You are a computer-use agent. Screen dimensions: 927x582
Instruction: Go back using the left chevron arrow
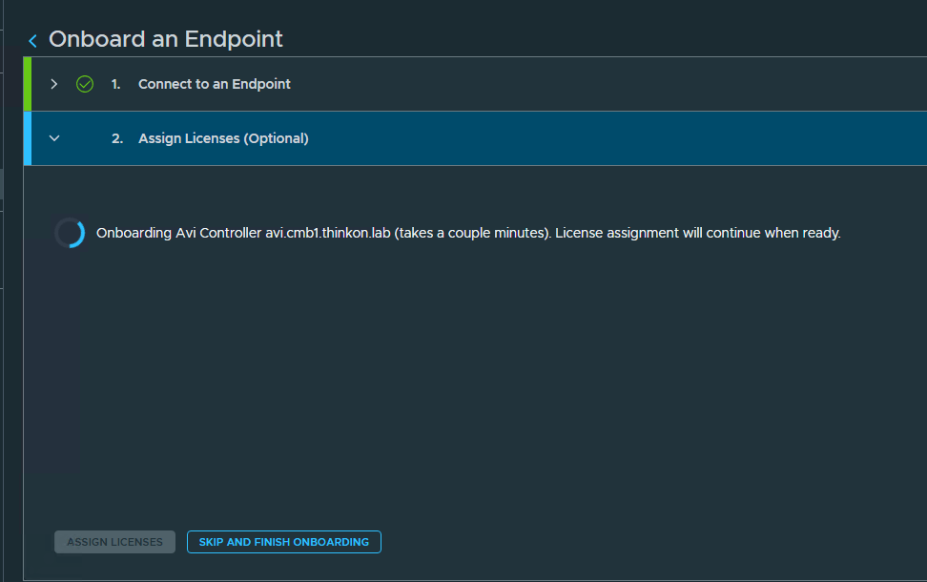pyautogui.click(x=33, y=40)
